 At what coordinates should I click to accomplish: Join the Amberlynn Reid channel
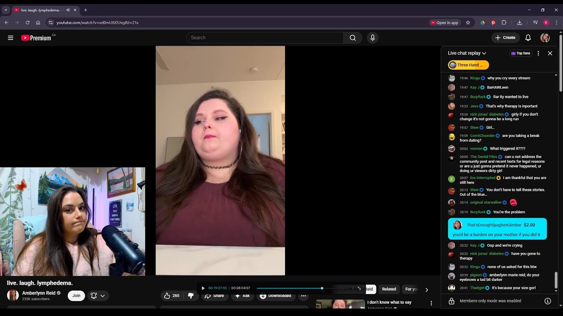click(76, 296)
